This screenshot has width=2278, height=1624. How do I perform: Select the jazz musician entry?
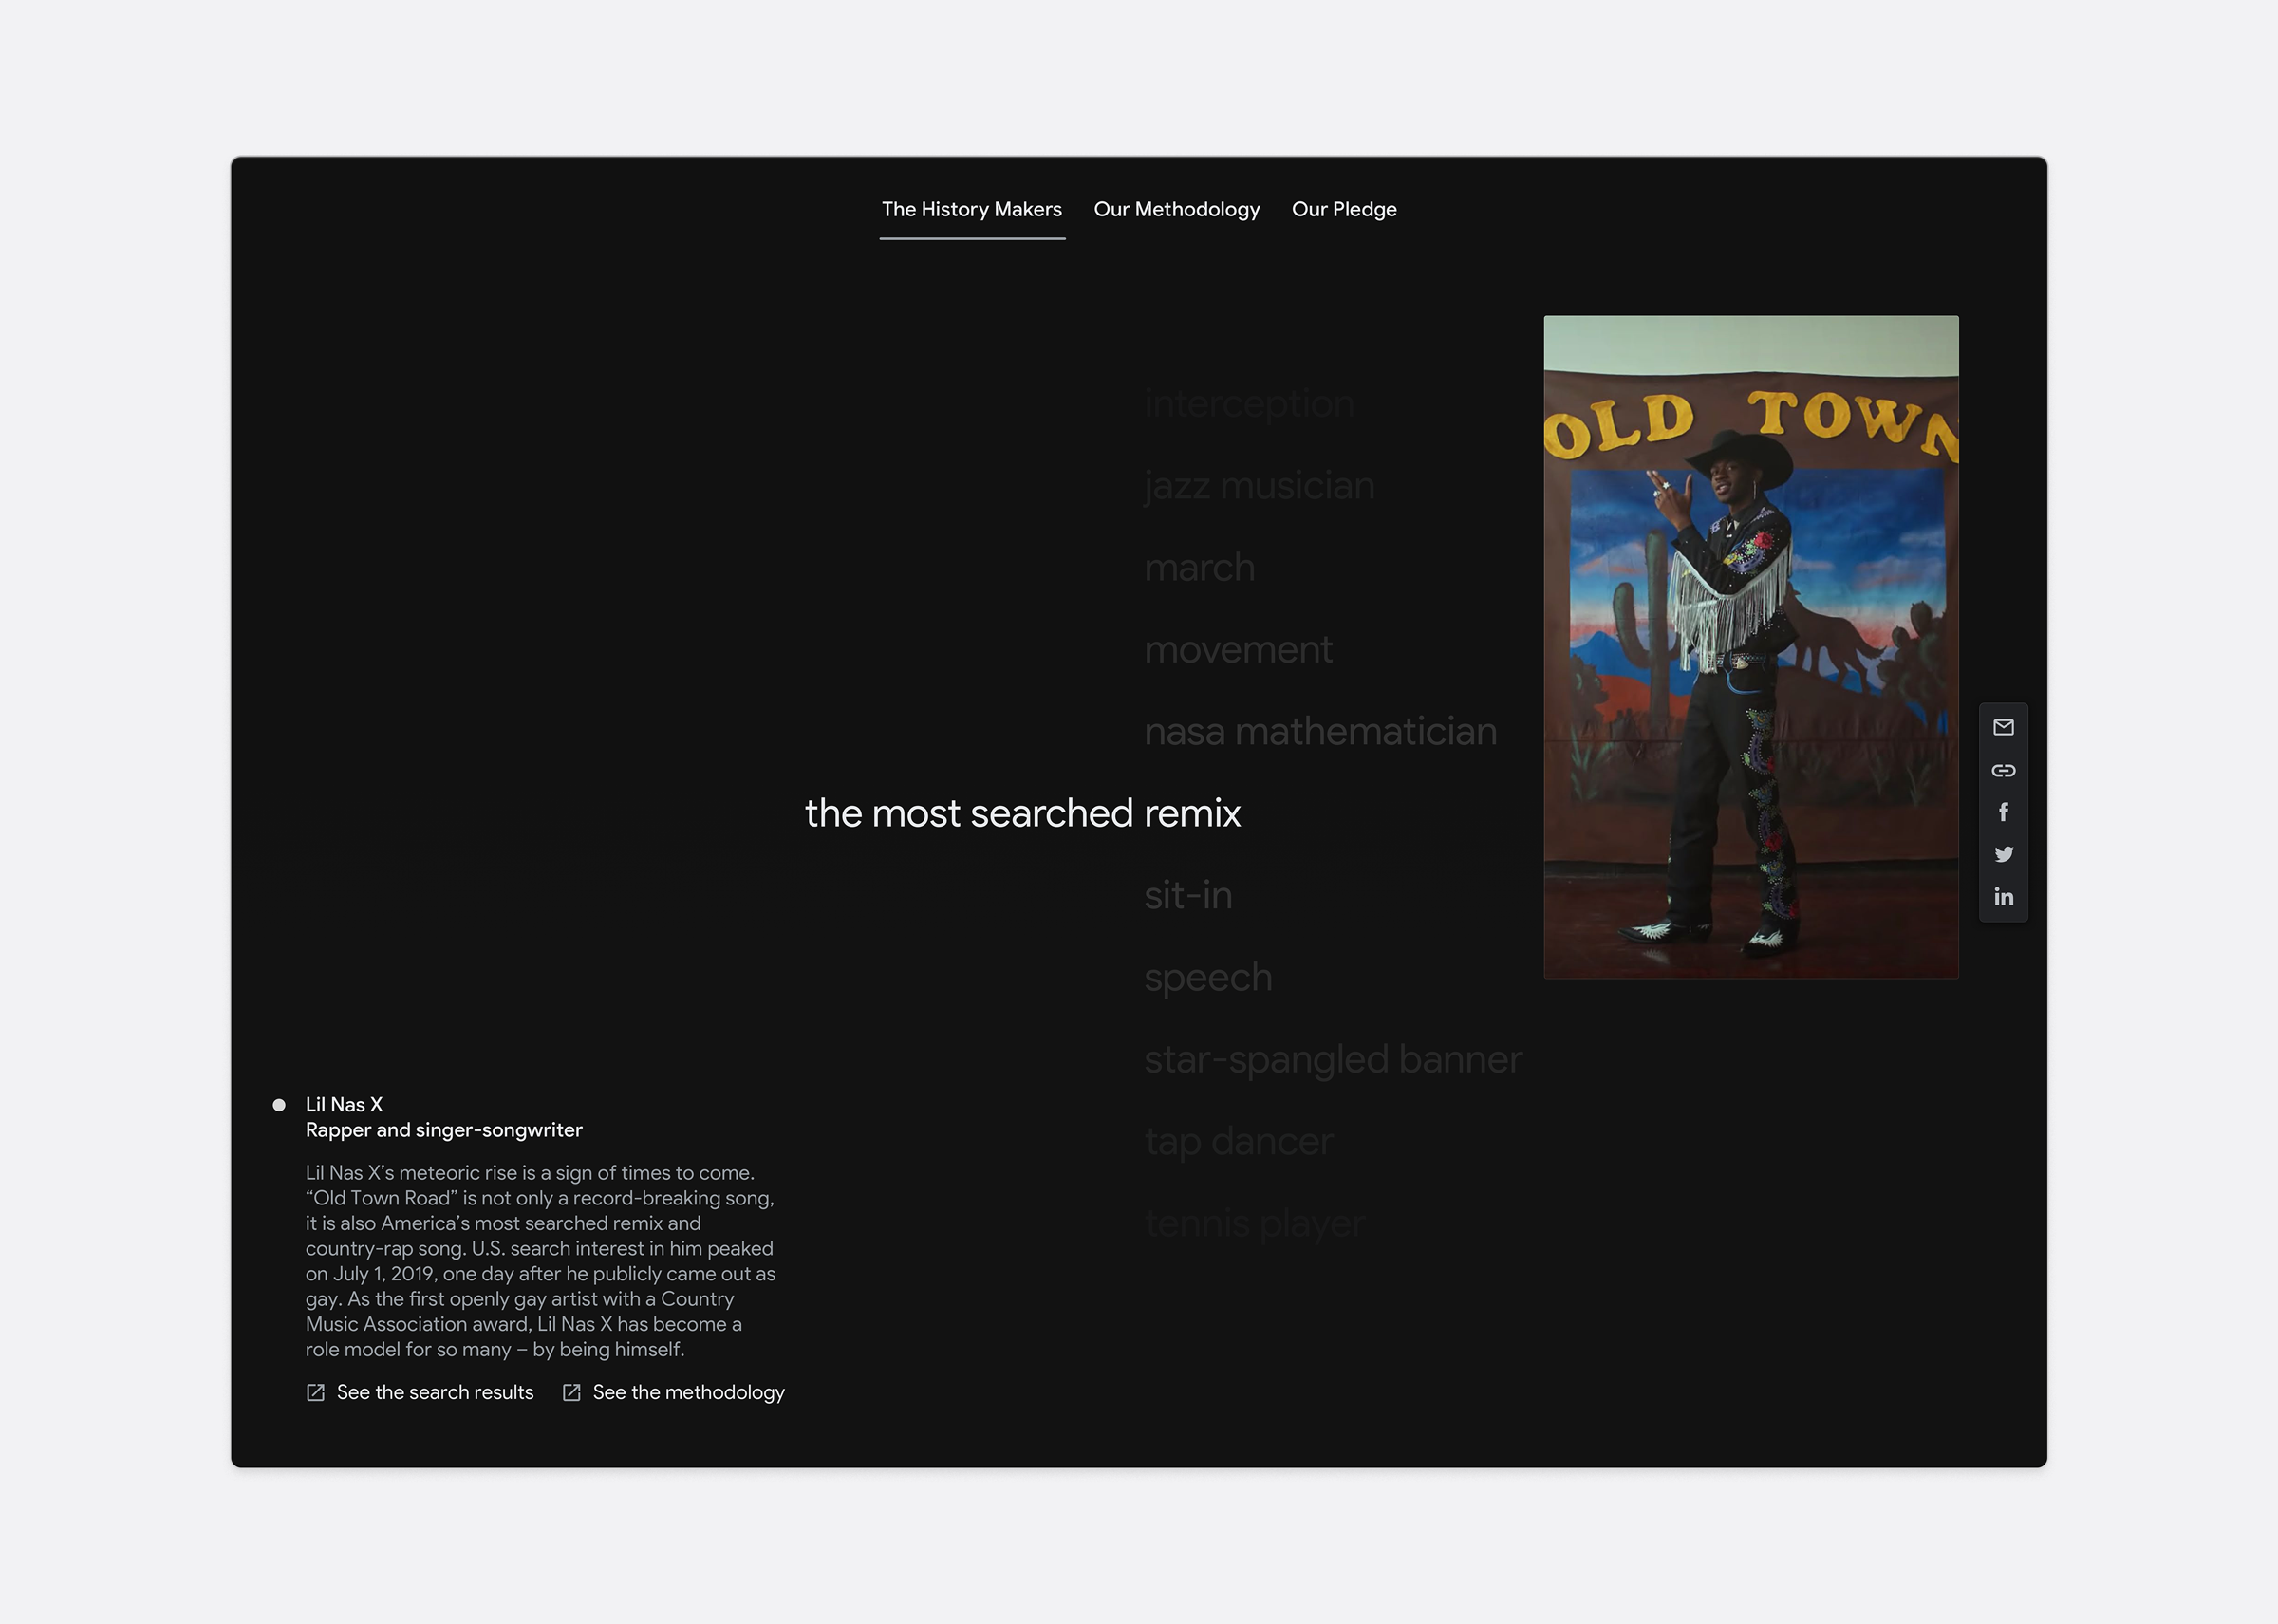tap(1259, 486)
